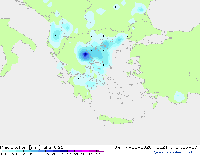The image size is (200, 155).
Task: Click the 45–50 mm legend color swatch
Action: tap(93, 151)
